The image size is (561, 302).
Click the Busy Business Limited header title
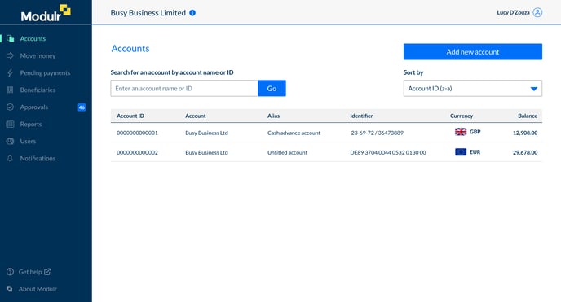[148, 13]
